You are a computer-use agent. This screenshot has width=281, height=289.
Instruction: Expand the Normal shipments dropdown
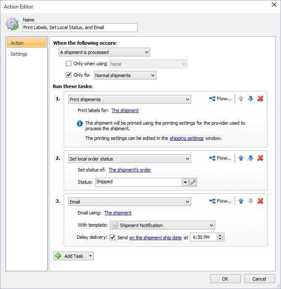pos(125,75)
